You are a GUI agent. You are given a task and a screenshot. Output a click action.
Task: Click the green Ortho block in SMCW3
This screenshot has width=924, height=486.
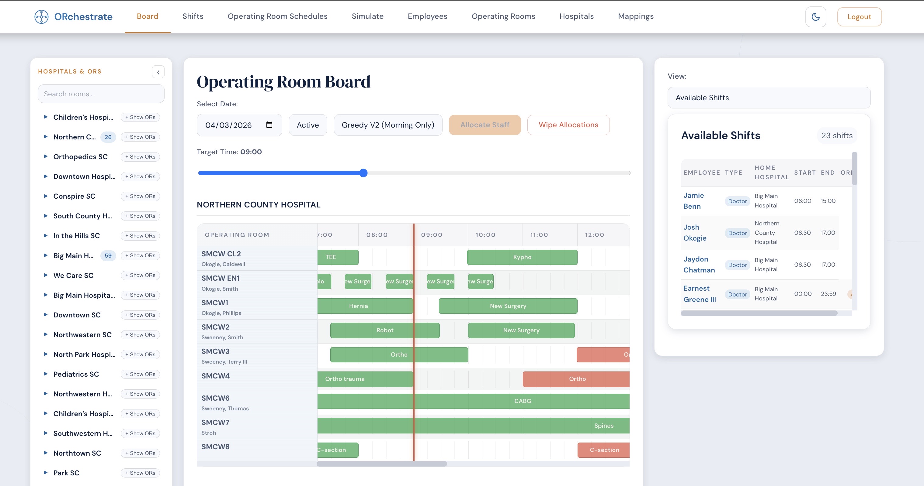click(399, 354)
